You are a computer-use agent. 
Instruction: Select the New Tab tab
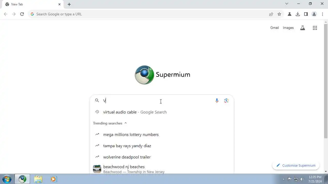(33, 4)
